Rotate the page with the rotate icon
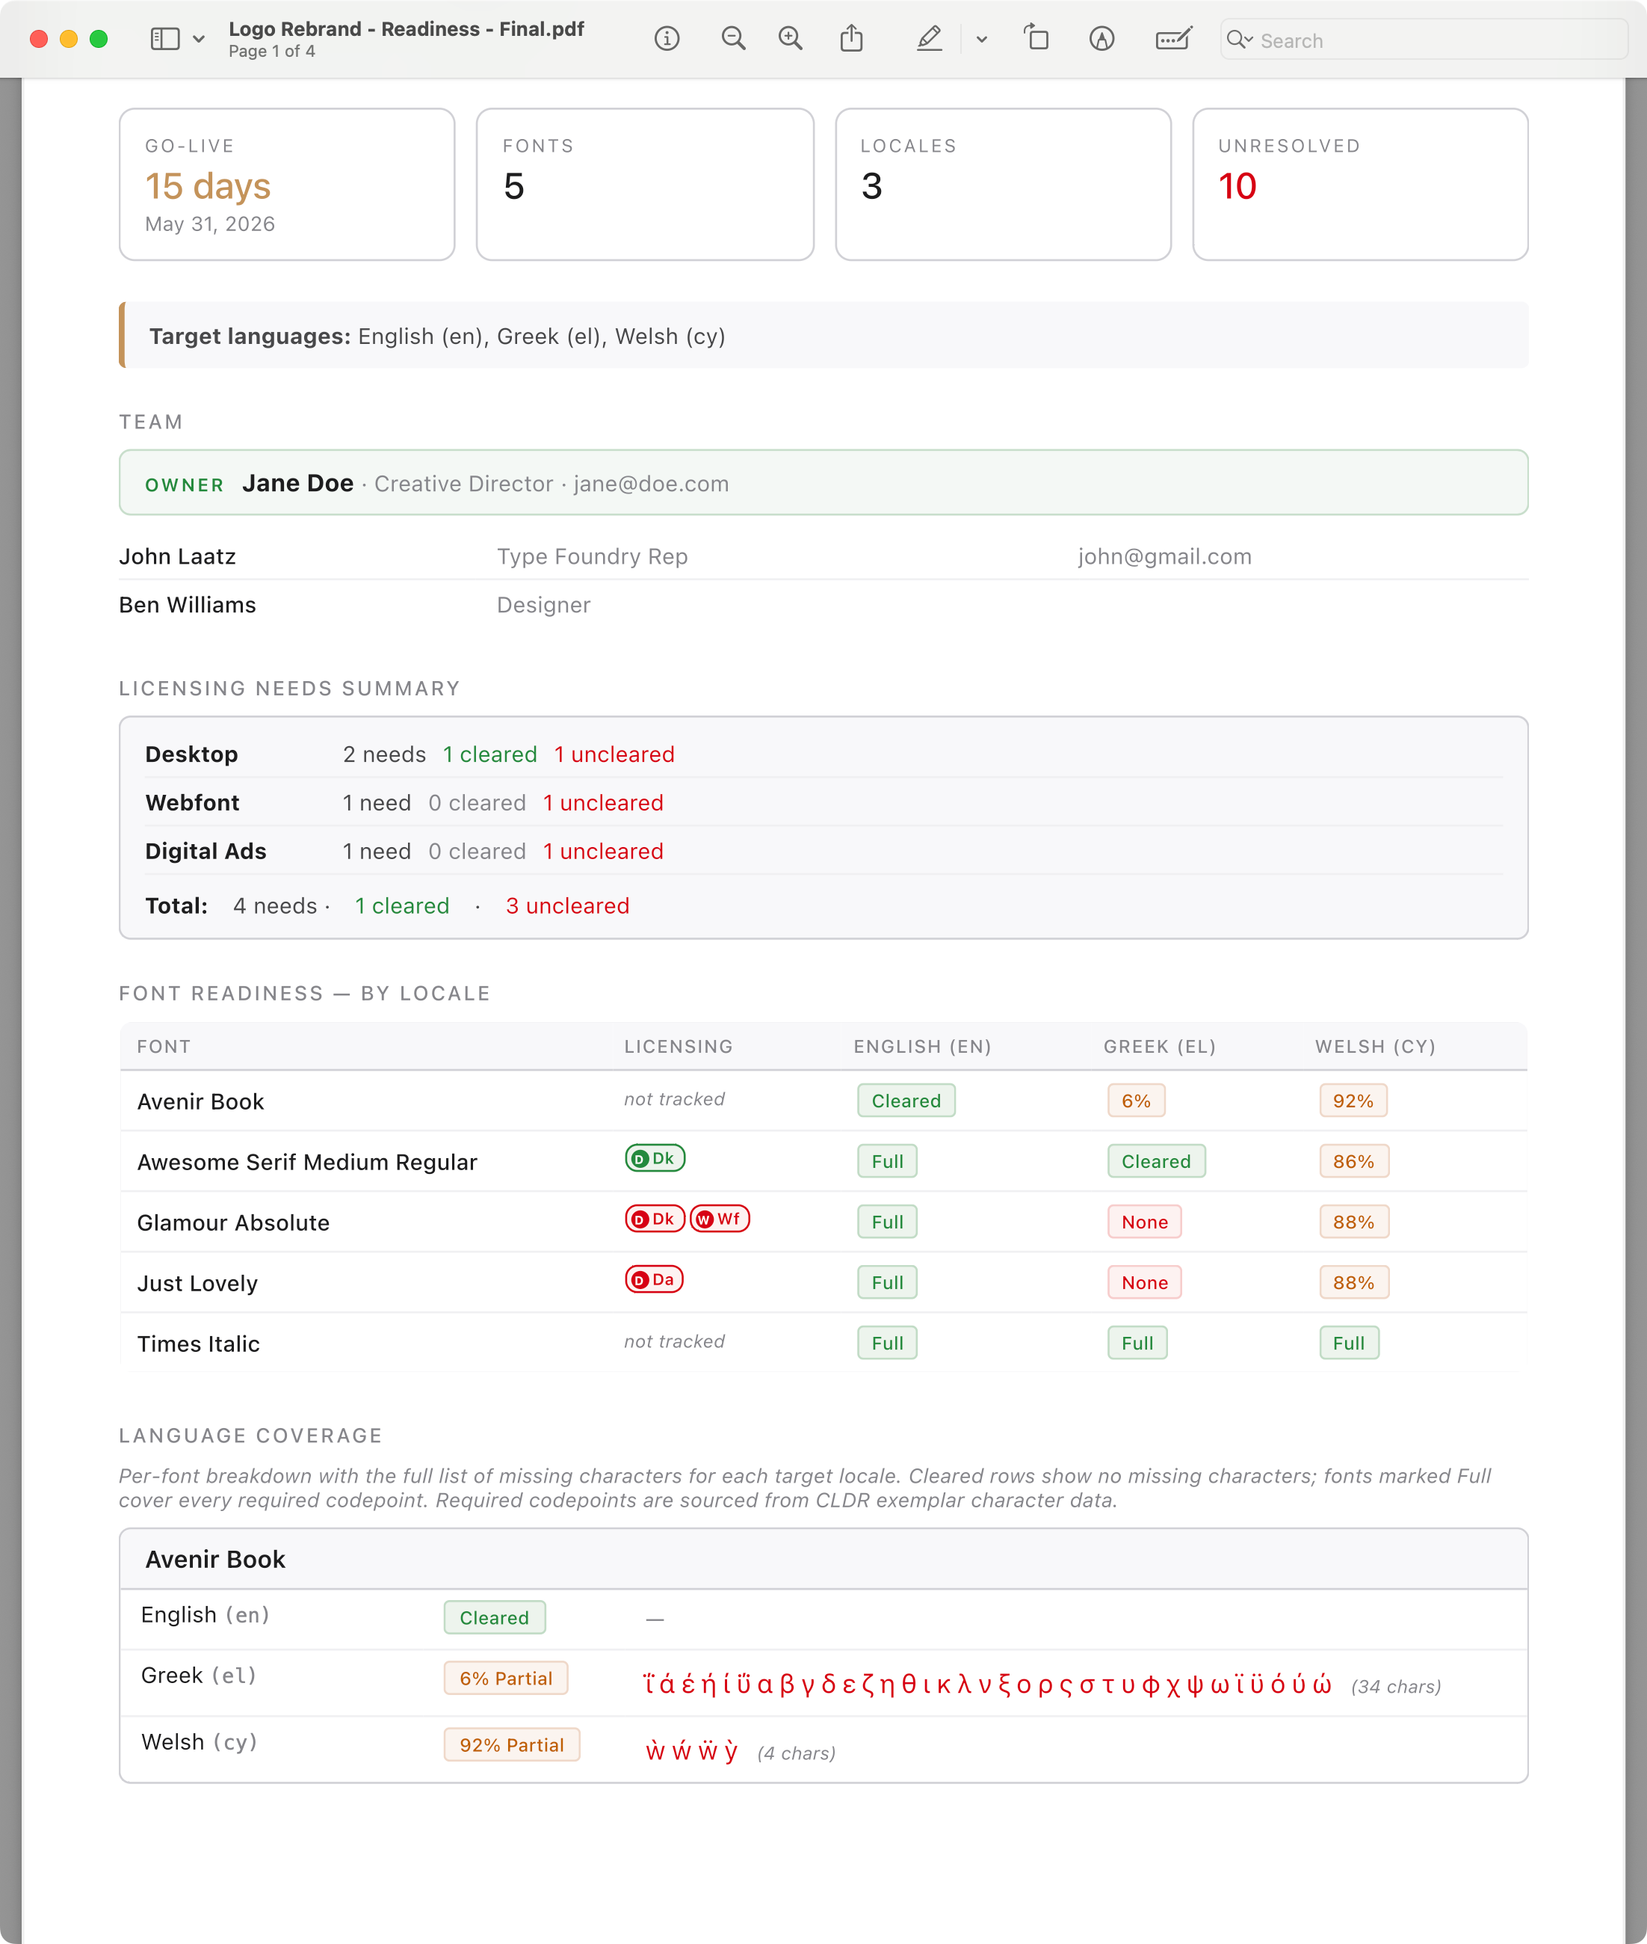Viewport: 1647px width, 1944px height. point(1036,38)
